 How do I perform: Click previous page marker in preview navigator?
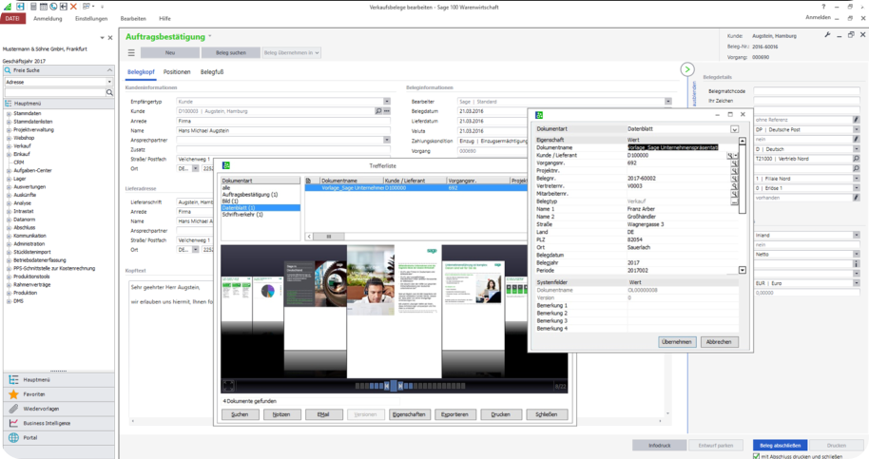(x=387, y=386)
